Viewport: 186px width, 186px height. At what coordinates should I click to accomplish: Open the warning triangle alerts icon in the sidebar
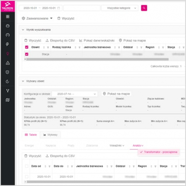pyautogui.click(x=8, y=63)
